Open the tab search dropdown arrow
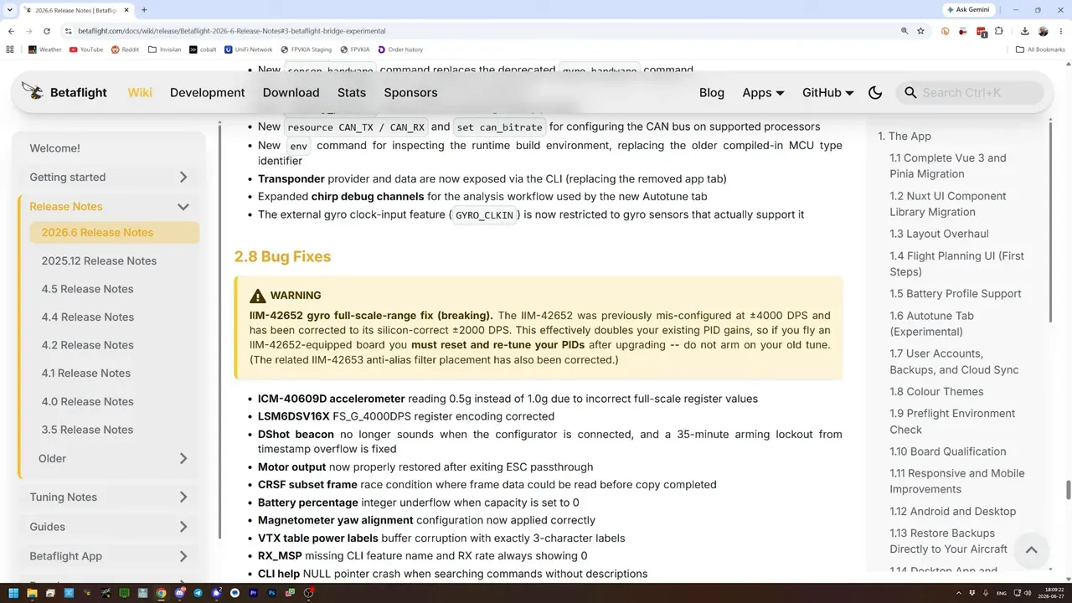This screenshot has height=603, width=1072. [9, 10]
